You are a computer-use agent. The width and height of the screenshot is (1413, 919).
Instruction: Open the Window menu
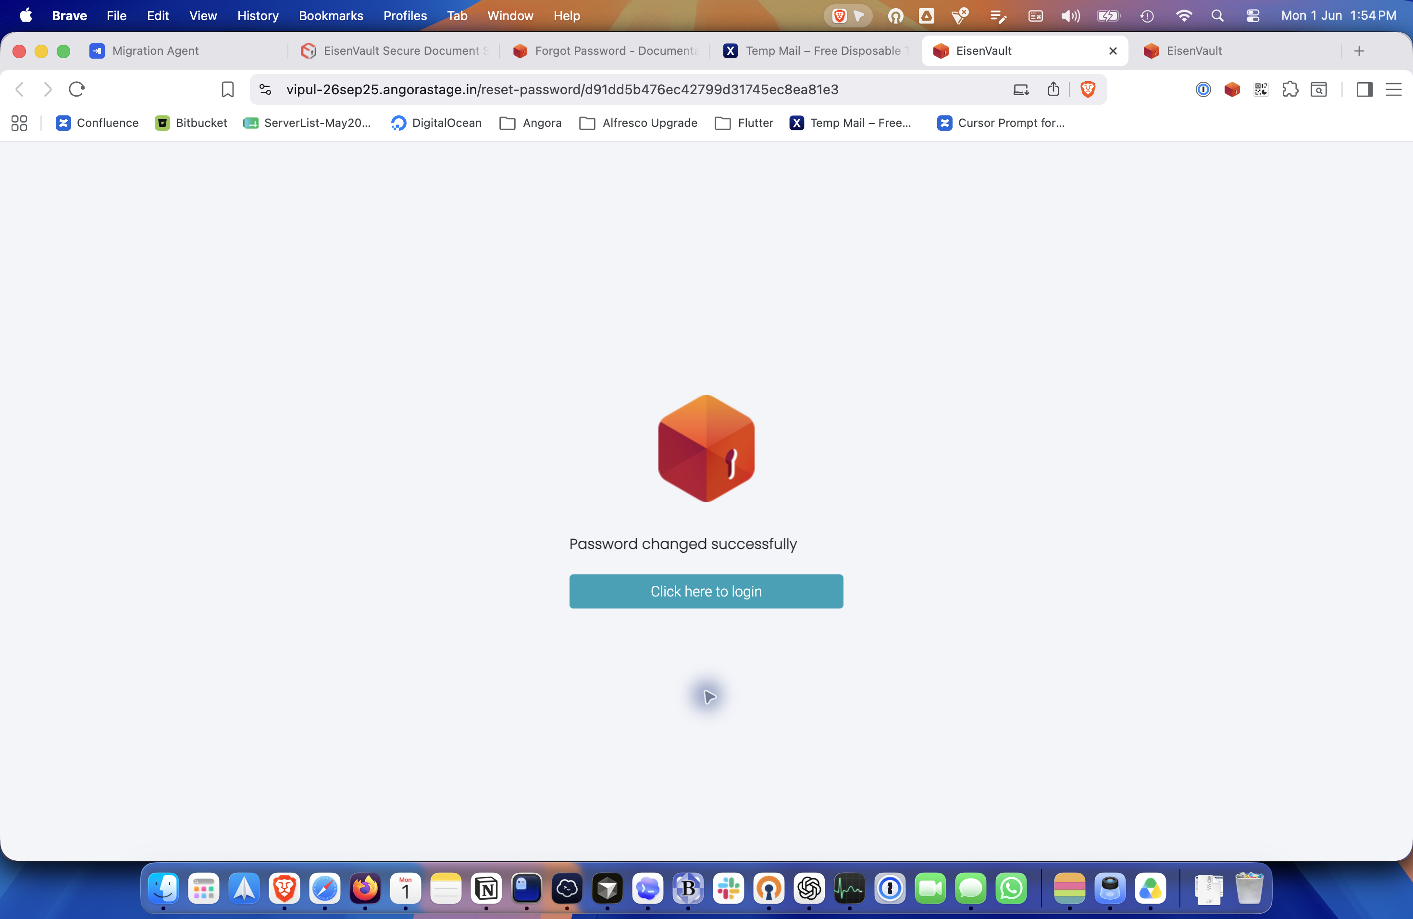tap(510, 15)
